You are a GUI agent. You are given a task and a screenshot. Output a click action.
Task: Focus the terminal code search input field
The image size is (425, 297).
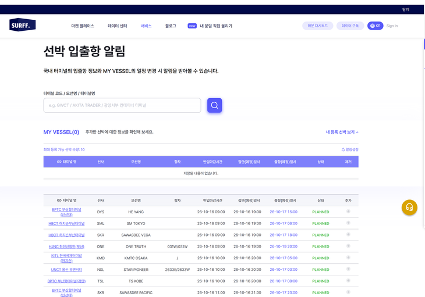pyautogui.click(x=122, y=105)
